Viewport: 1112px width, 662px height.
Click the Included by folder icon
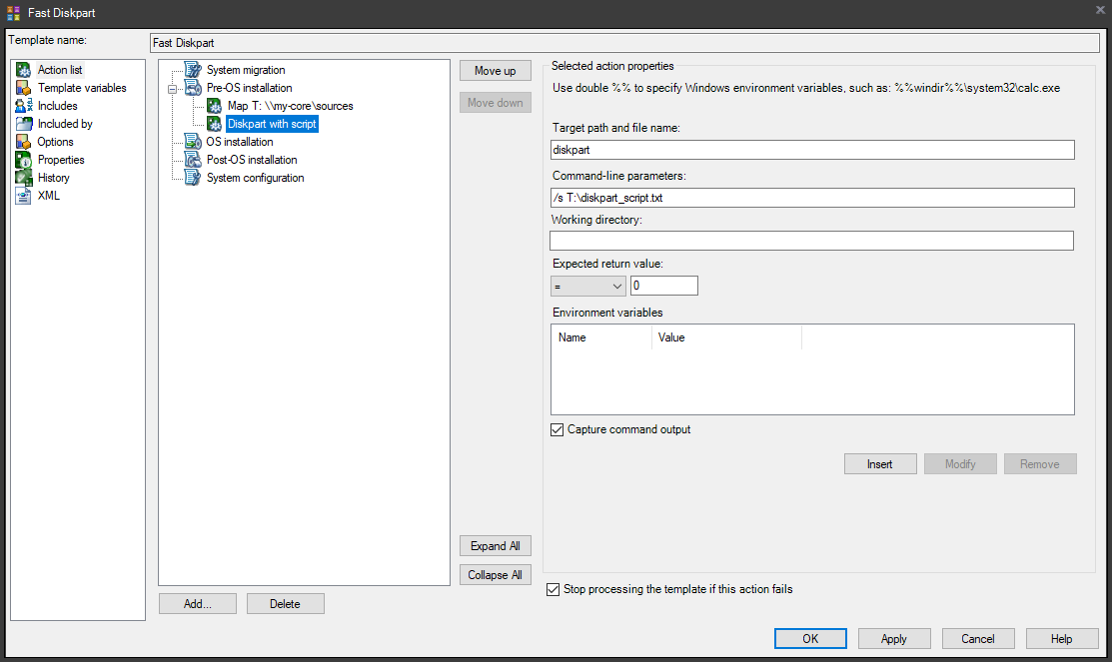tap(23, 124)
